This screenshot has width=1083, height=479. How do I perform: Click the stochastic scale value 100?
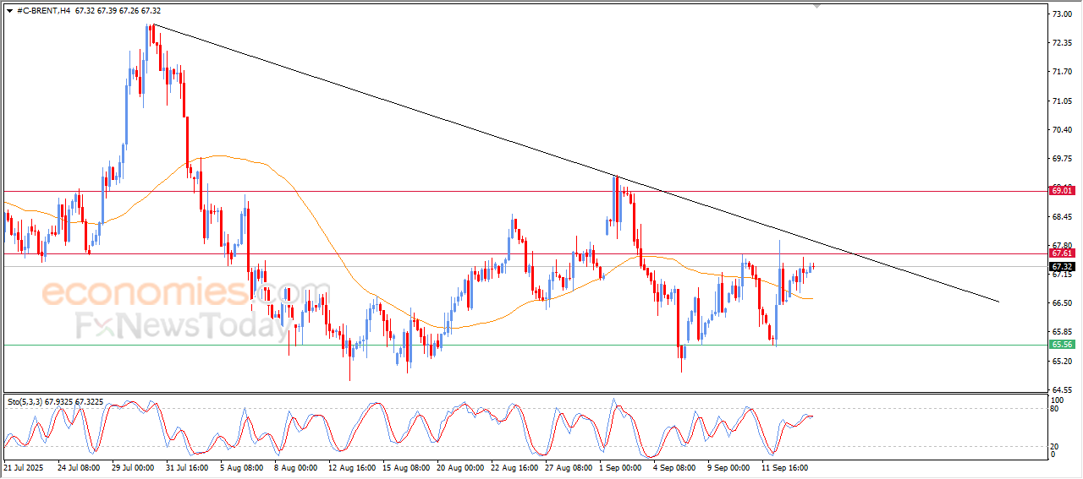pos(1058,400)
